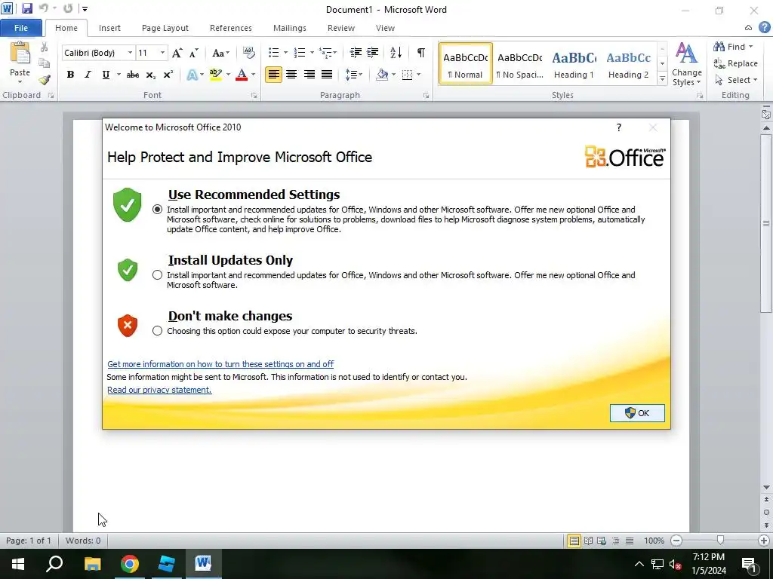Open File Explorer from the taskbar

93,564
